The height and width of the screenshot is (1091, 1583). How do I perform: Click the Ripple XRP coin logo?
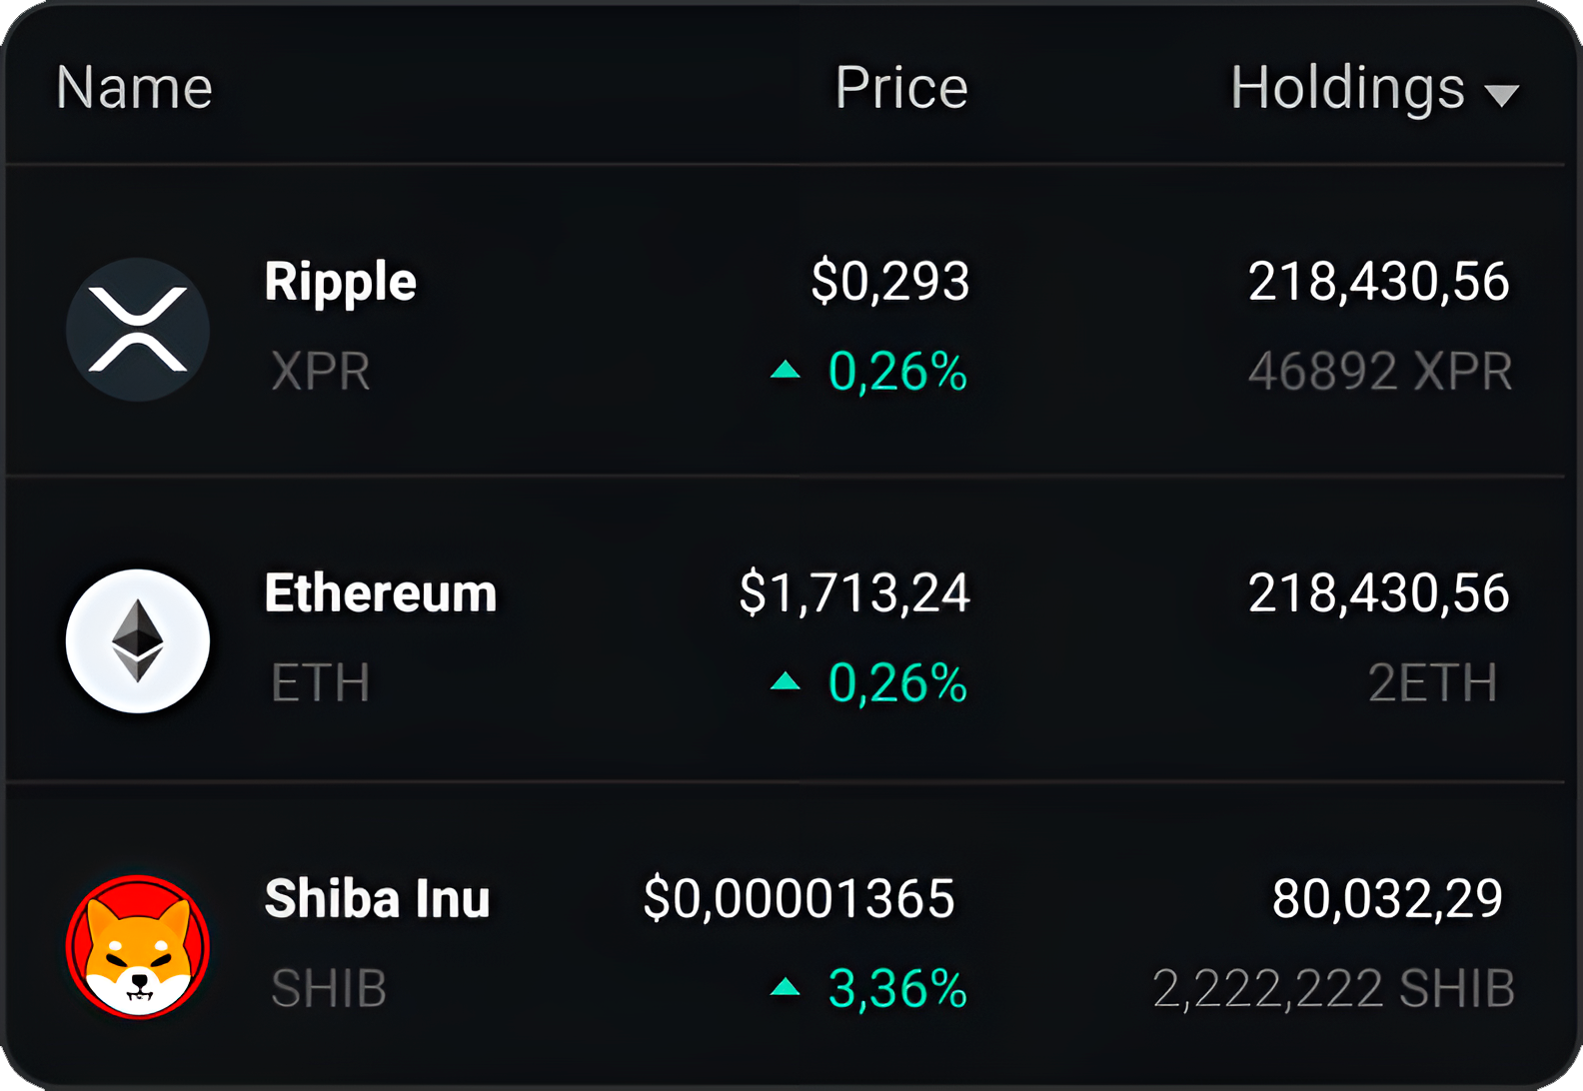tap(138, 330)
